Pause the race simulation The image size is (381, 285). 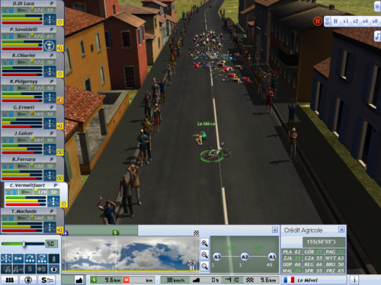[335, 21]
